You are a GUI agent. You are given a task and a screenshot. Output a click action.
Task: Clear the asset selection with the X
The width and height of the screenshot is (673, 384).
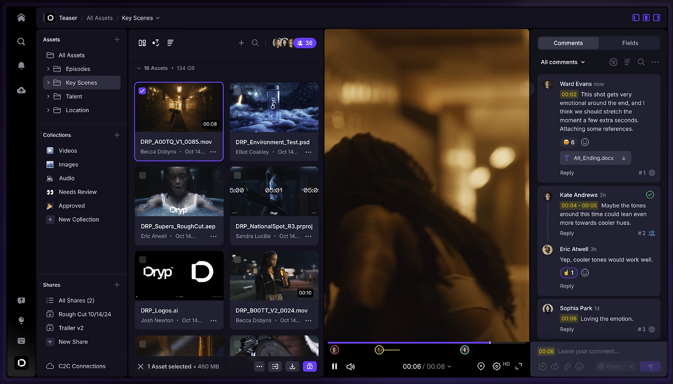pos(140,367)
